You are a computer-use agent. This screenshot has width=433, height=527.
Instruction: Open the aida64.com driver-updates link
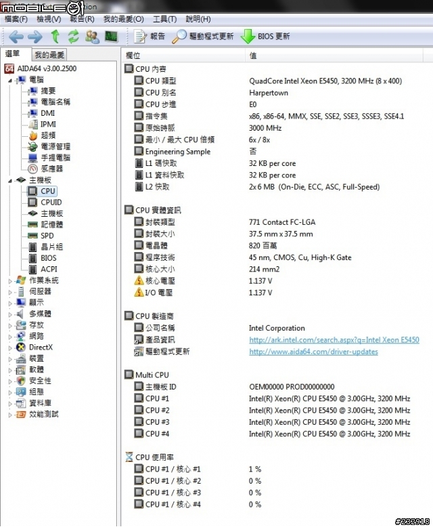(313, 352)
